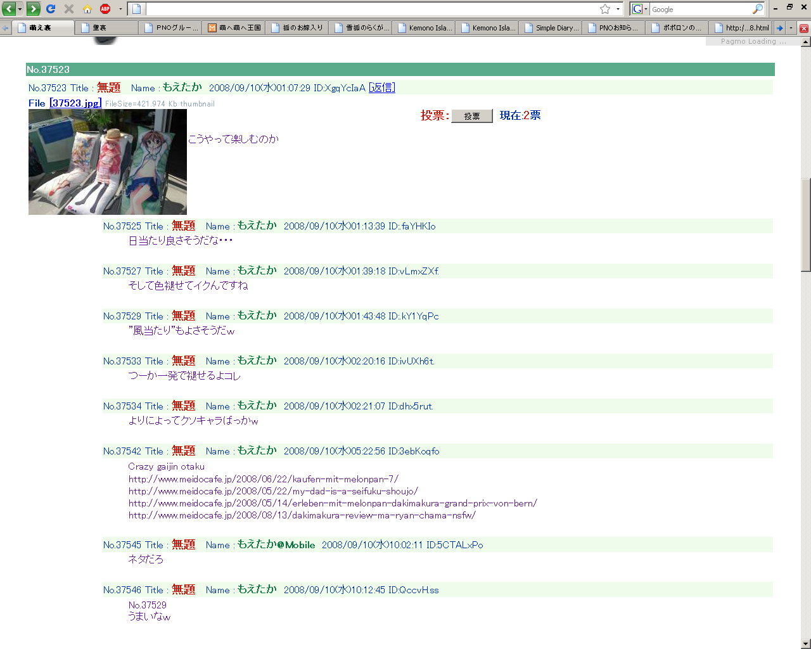Click the 返信 reply link
This screenshot has width=811, height=649.
tap(382, 88)
